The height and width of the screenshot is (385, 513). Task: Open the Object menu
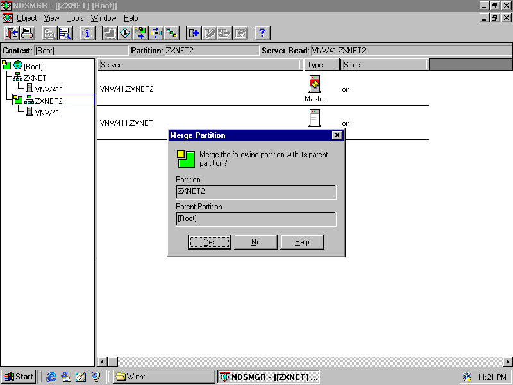pos(26,18)
